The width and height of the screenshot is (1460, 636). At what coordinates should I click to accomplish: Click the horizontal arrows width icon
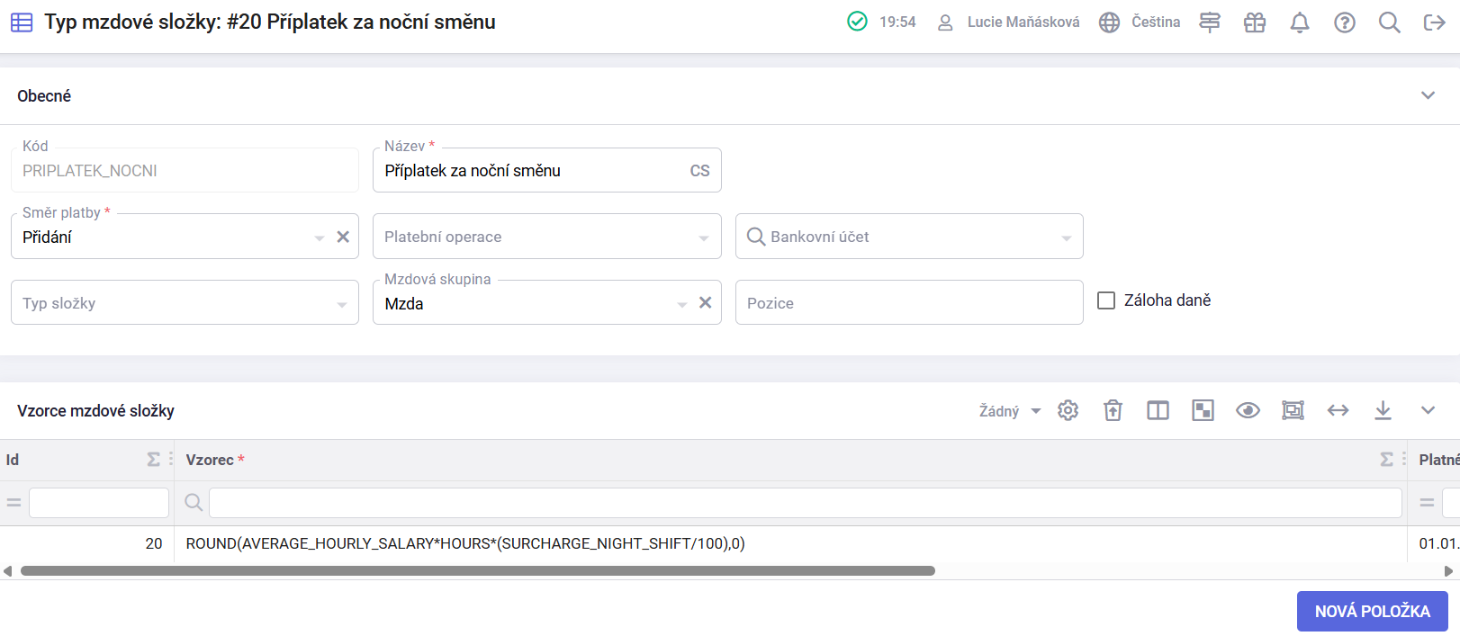pos(1338,410)
